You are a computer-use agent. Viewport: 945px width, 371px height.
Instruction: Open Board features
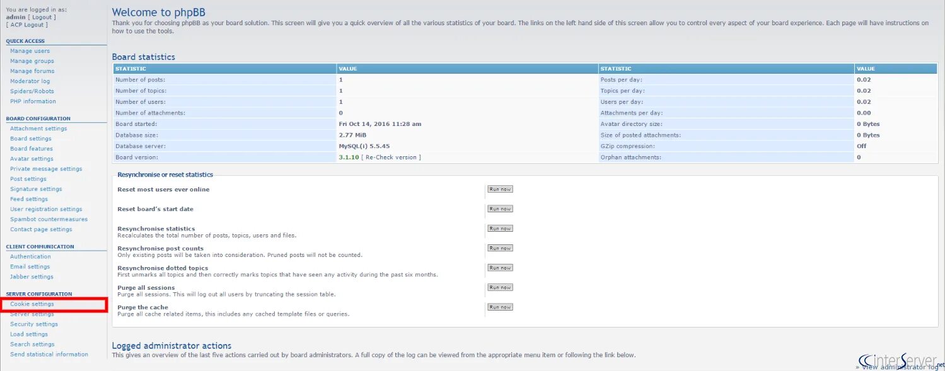[x=32, y=149]
